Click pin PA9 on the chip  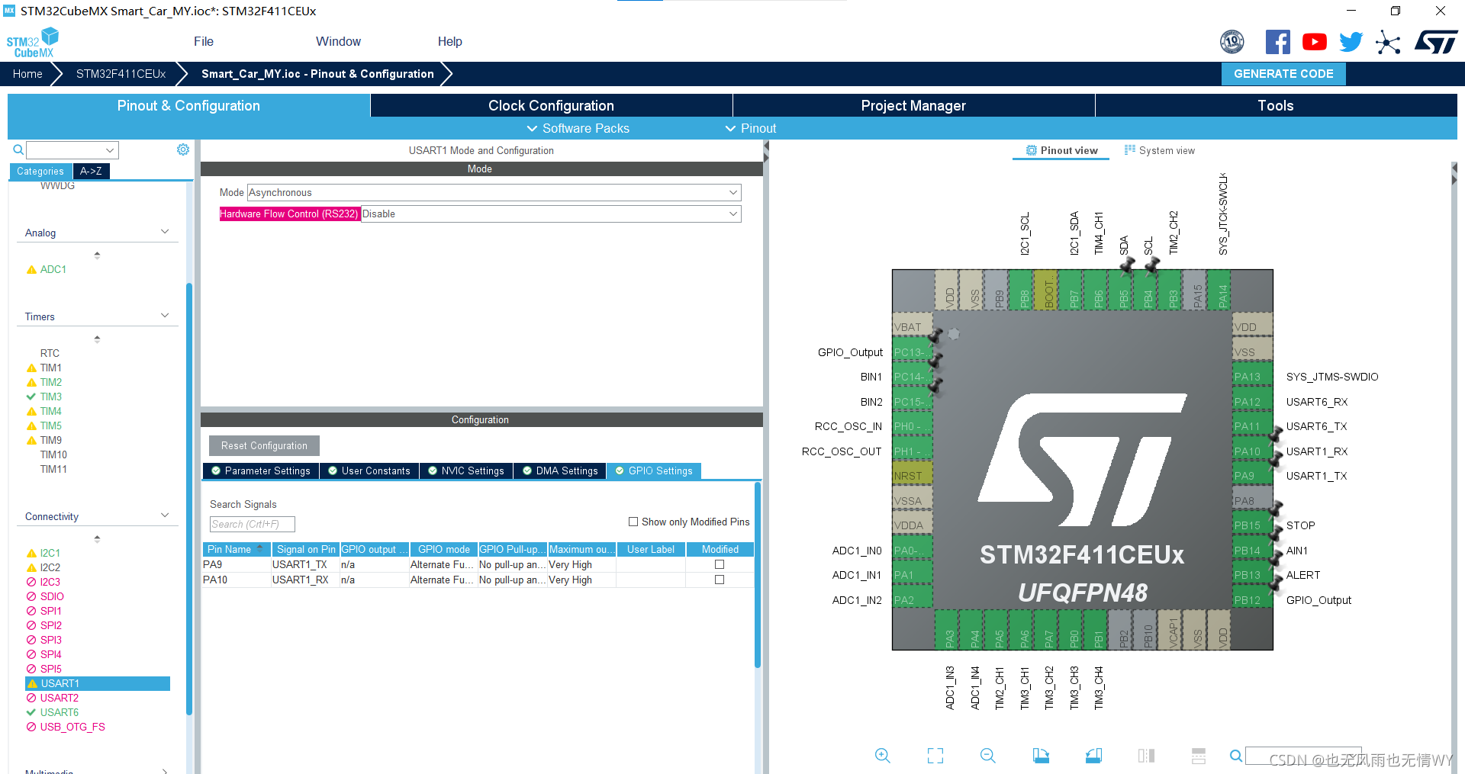click(1252, 476)
